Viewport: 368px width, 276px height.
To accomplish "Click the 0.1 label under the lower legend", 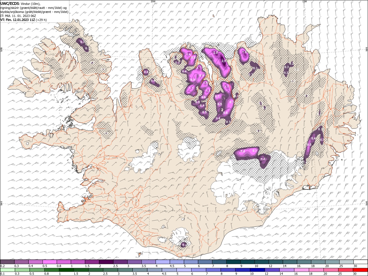I will tap(2, 274).
